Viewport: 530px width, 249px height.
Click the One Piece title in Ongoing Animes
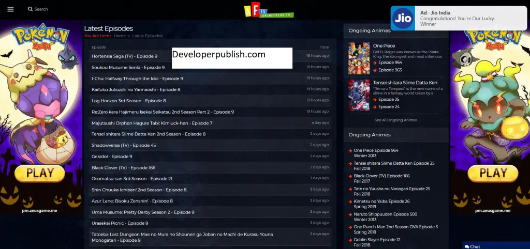pyautogui.click(x=384, y=45)
